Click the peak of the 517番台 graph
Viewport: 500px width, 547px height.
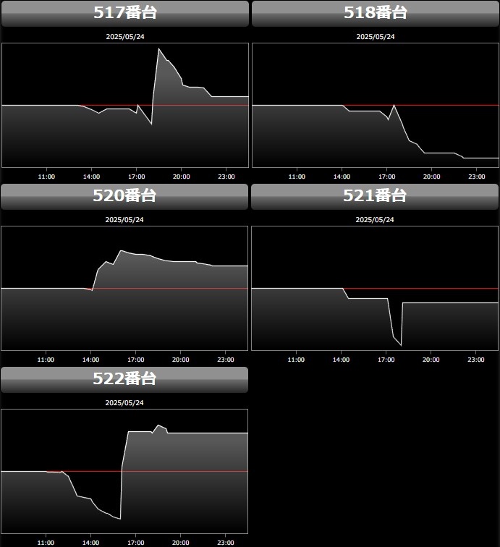click(158, 49)
